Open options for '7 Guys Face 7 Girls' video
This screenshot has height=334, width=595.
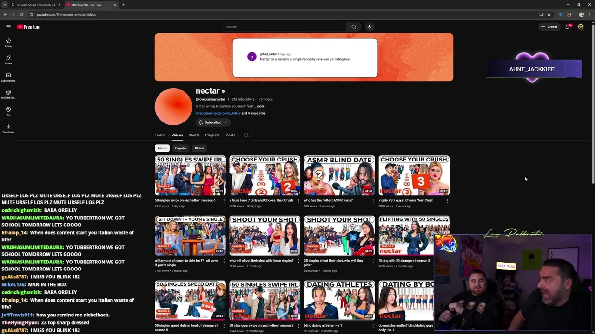(x=298, y=201)
